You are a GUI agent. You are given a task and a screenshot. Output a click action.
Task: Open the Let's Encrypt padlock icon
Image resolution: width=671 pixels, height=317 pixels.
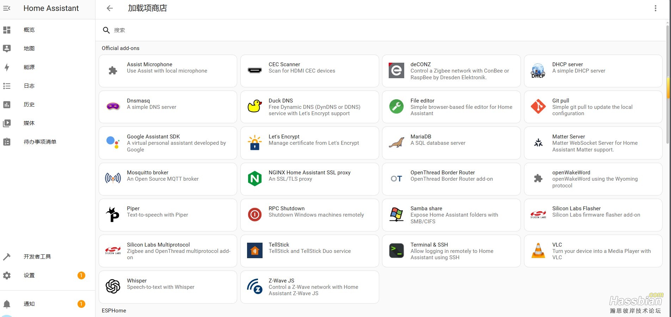(254, 143)
